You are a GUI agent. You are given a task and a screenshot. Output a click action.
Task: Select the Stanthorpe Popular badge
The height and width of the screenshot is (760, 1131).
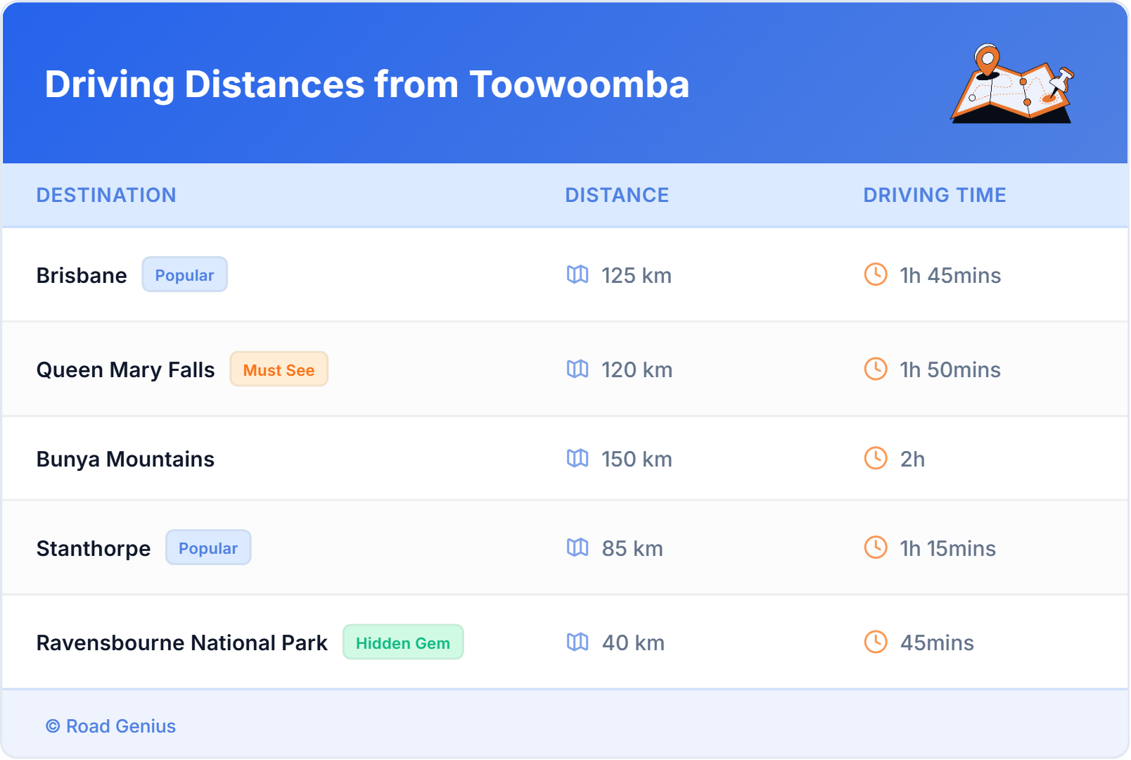click(208, 547)
